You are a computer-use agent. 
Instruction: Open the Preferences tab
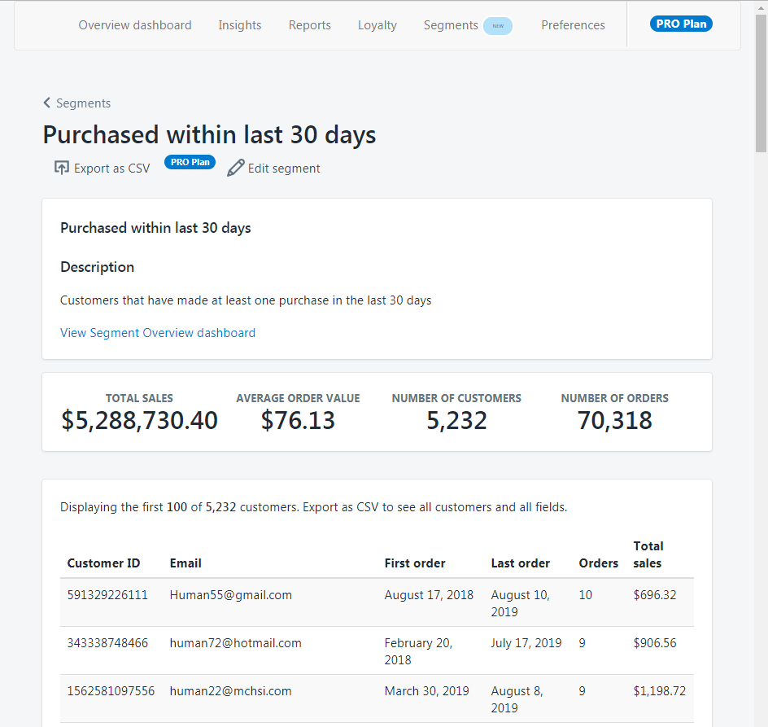(x=573, y=25)
